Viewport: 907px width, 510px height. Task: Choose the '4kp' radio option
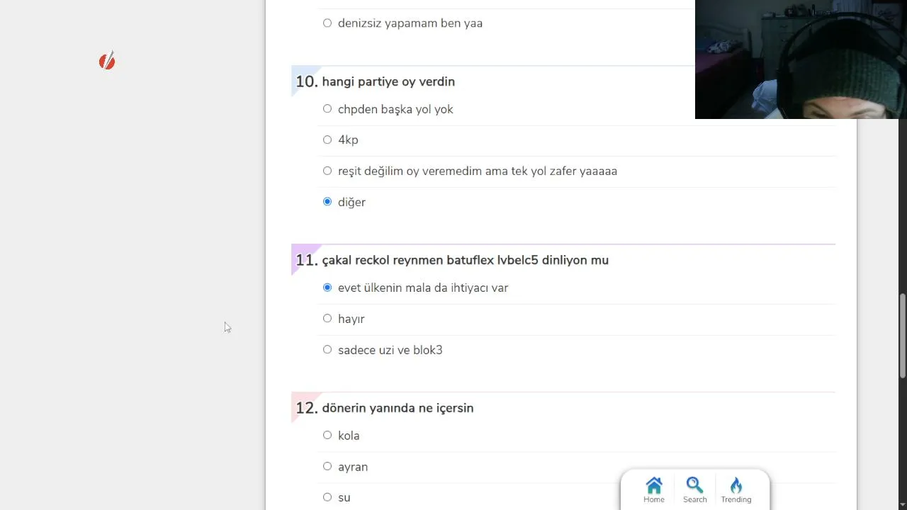point(327,140)
